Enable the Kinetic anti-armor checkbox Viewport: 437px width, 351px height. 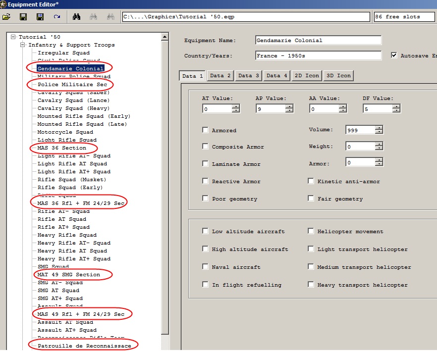[x=311, y=181]
